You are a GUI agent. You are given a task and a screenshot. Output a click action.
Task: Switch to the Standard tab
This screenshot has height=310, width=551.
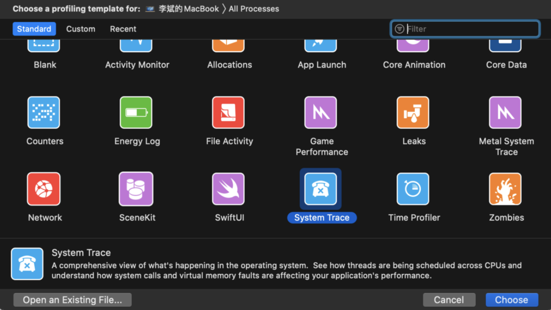[34, 29]
